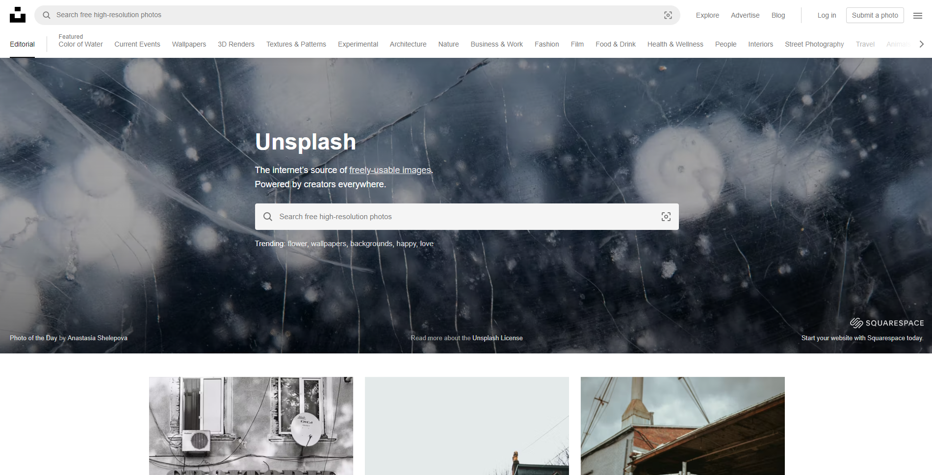The height and width of the screenshot is (475, 932).
Task: Search trending term backgrounds
Action: (x=371, y=244)
